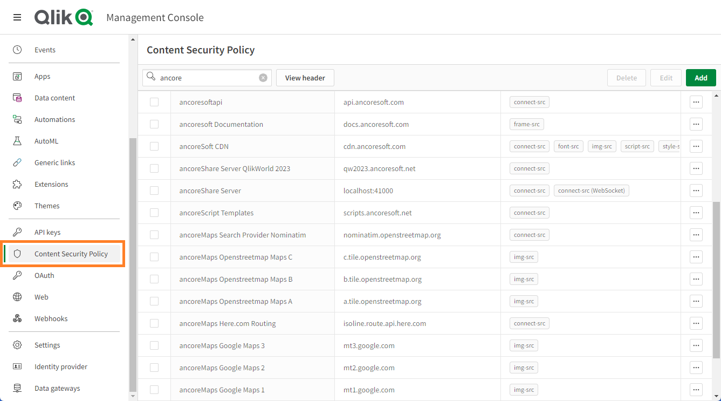The width and height of the screenshot is (721, 401).
Task: Click the API keys key icon
Action: point(17,232)
